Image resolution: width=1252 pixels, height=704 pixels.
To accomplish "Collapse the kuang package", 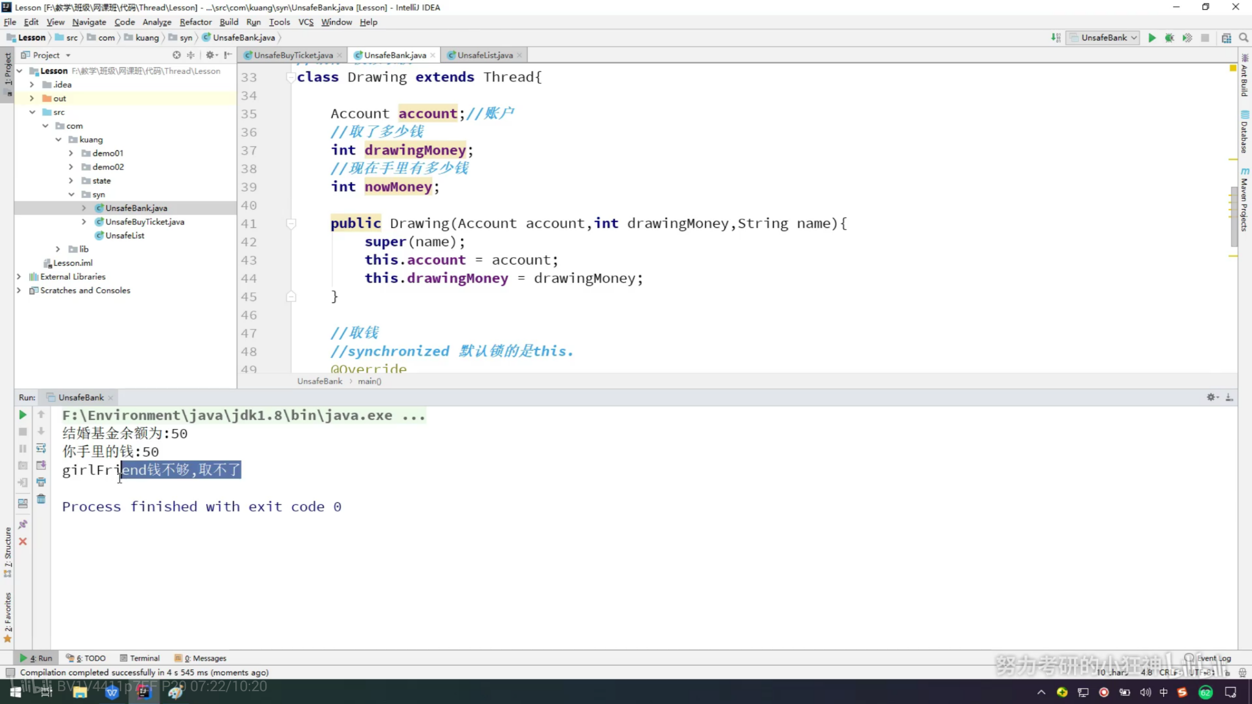I will tap(59, 139).
